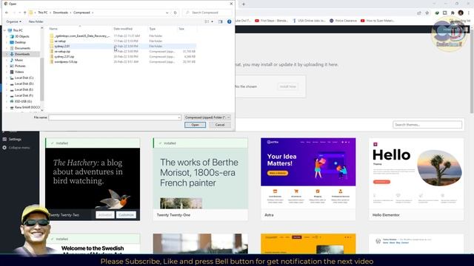Cancel the Open file dialog
The image size is (474, 266).
click(220, 125)
